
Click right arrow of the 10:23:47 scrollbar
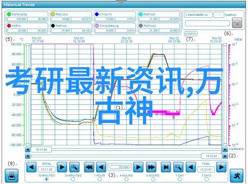tap(225, 156)
